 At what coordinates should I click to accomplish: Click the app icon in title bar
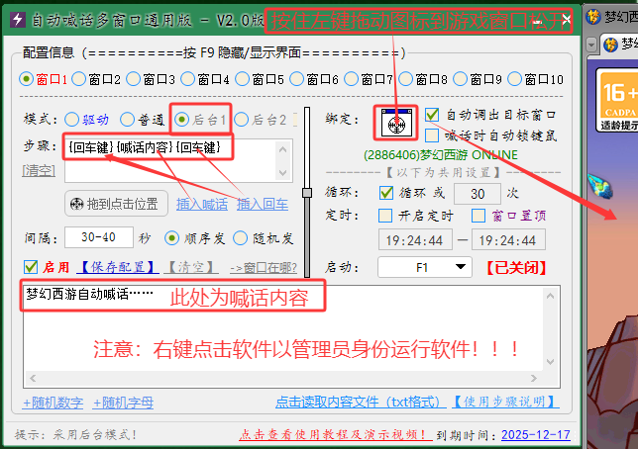18,20
